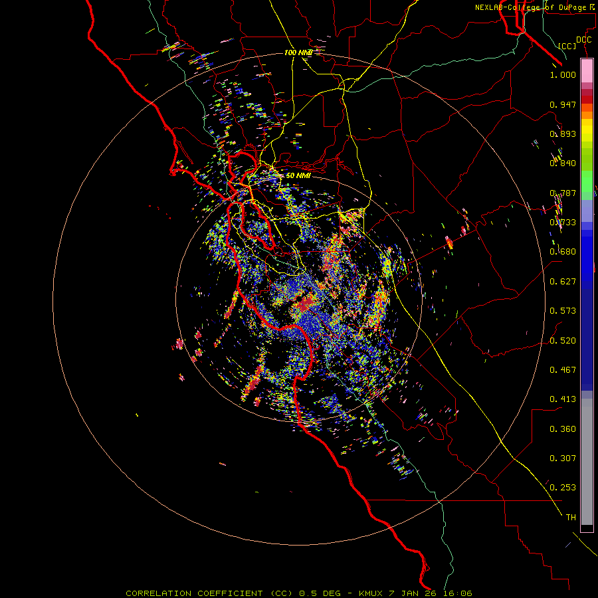This screenshot has width=598, height=598.
Task: Select the 0.253 scale value
Action: pos(563,488)
